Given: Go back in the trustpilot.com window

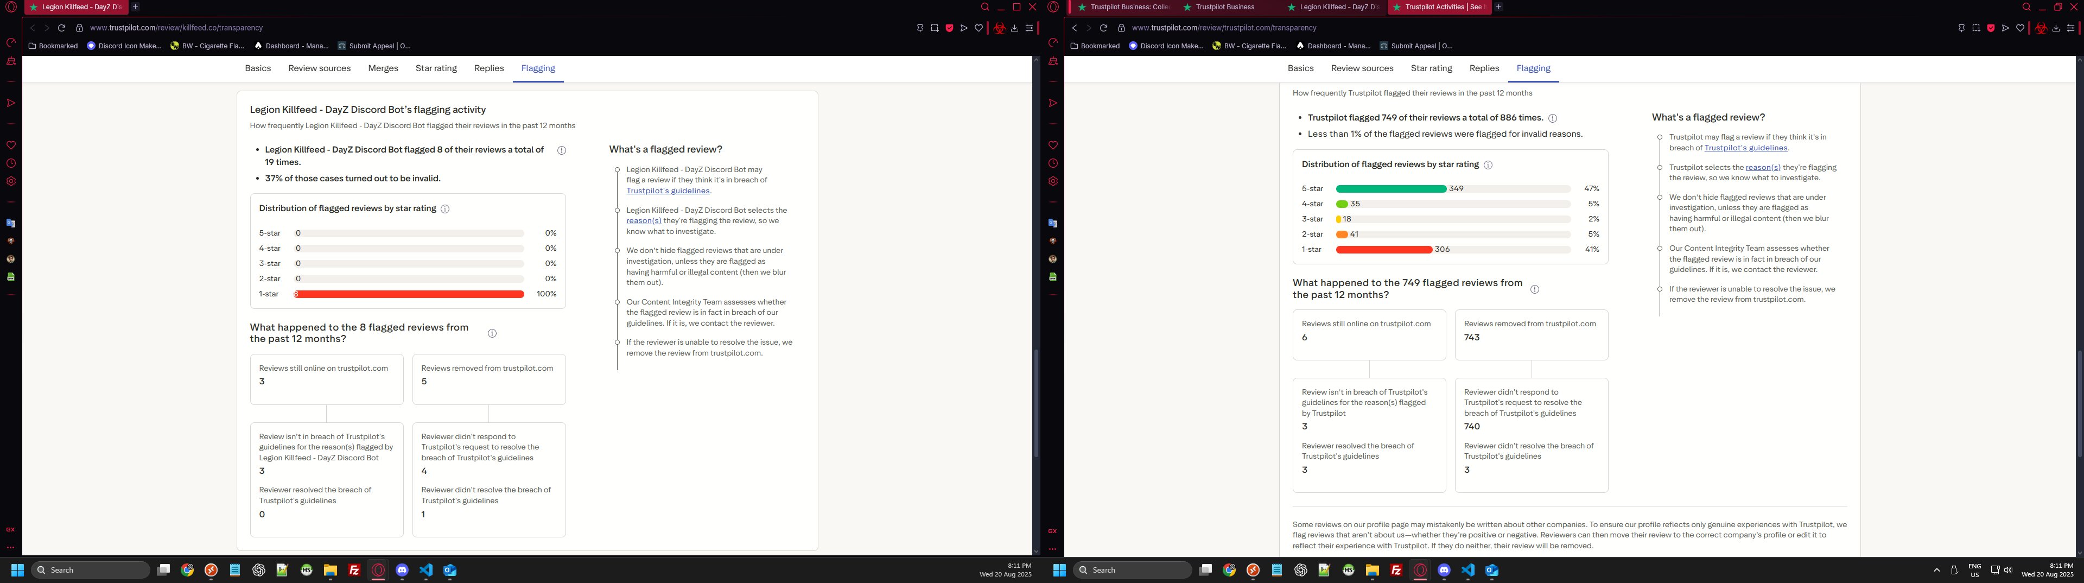Looking at the screenshot, I should click(x=1075, y=28).
